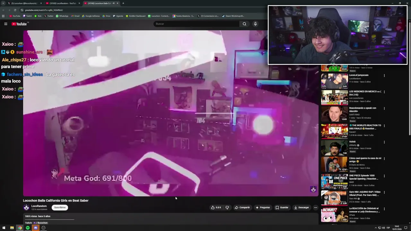
Task: Open options for ONE PIECE Episode 1000
Action: [384, 176]
